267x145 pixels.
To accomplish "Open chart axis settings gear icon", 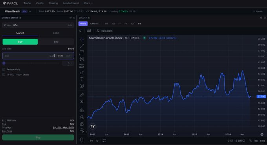I will (262, 134).
